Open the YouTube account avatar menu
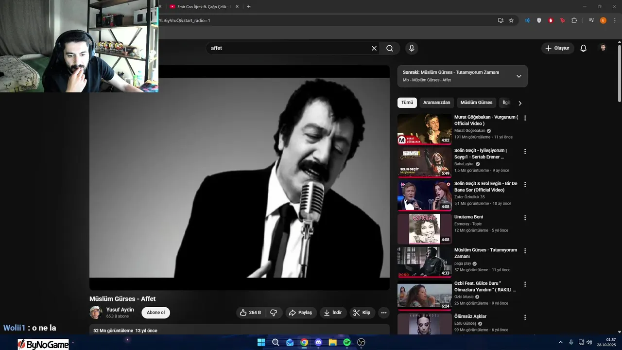 coord(603,48)
